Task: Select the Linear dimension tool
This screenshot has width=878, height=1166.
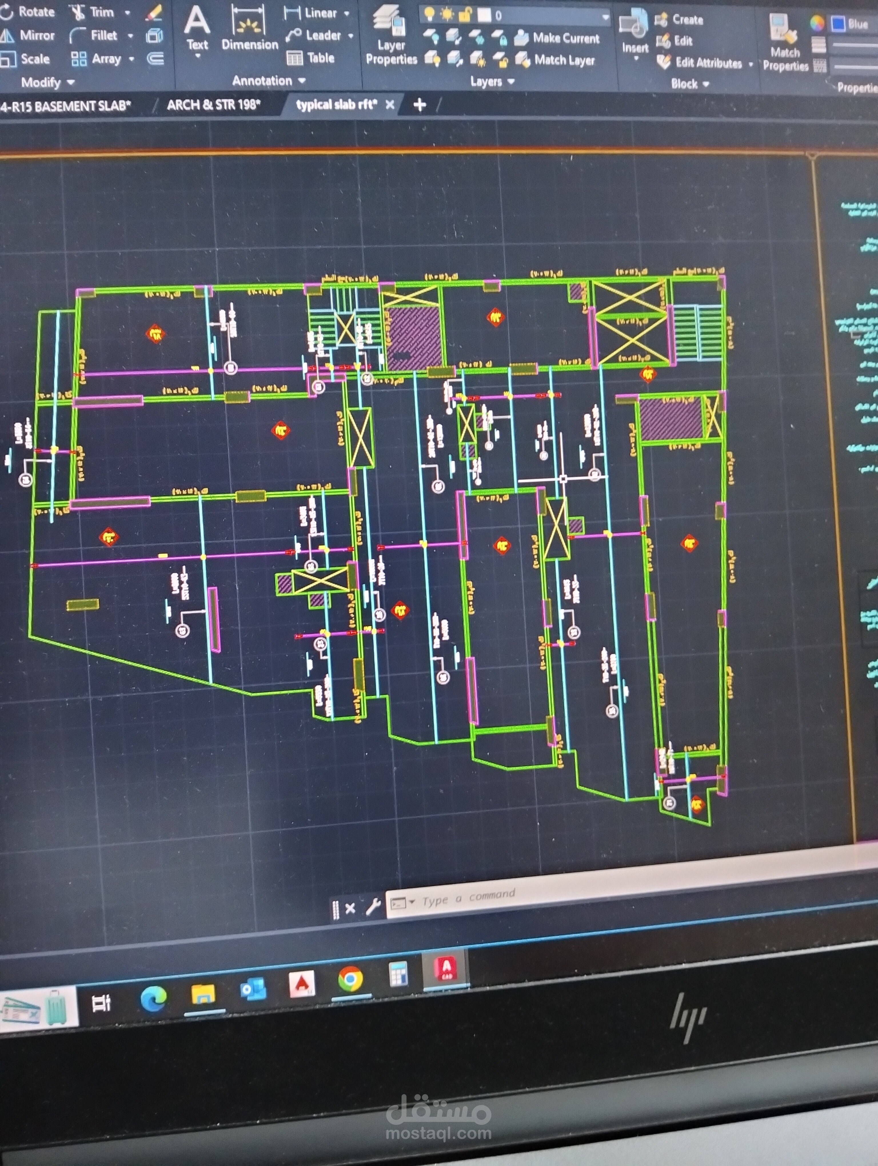Action: click(x=310, y=13)
